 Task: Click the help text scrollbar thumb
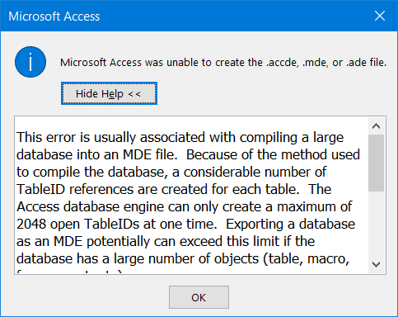[x=376, y=163]
